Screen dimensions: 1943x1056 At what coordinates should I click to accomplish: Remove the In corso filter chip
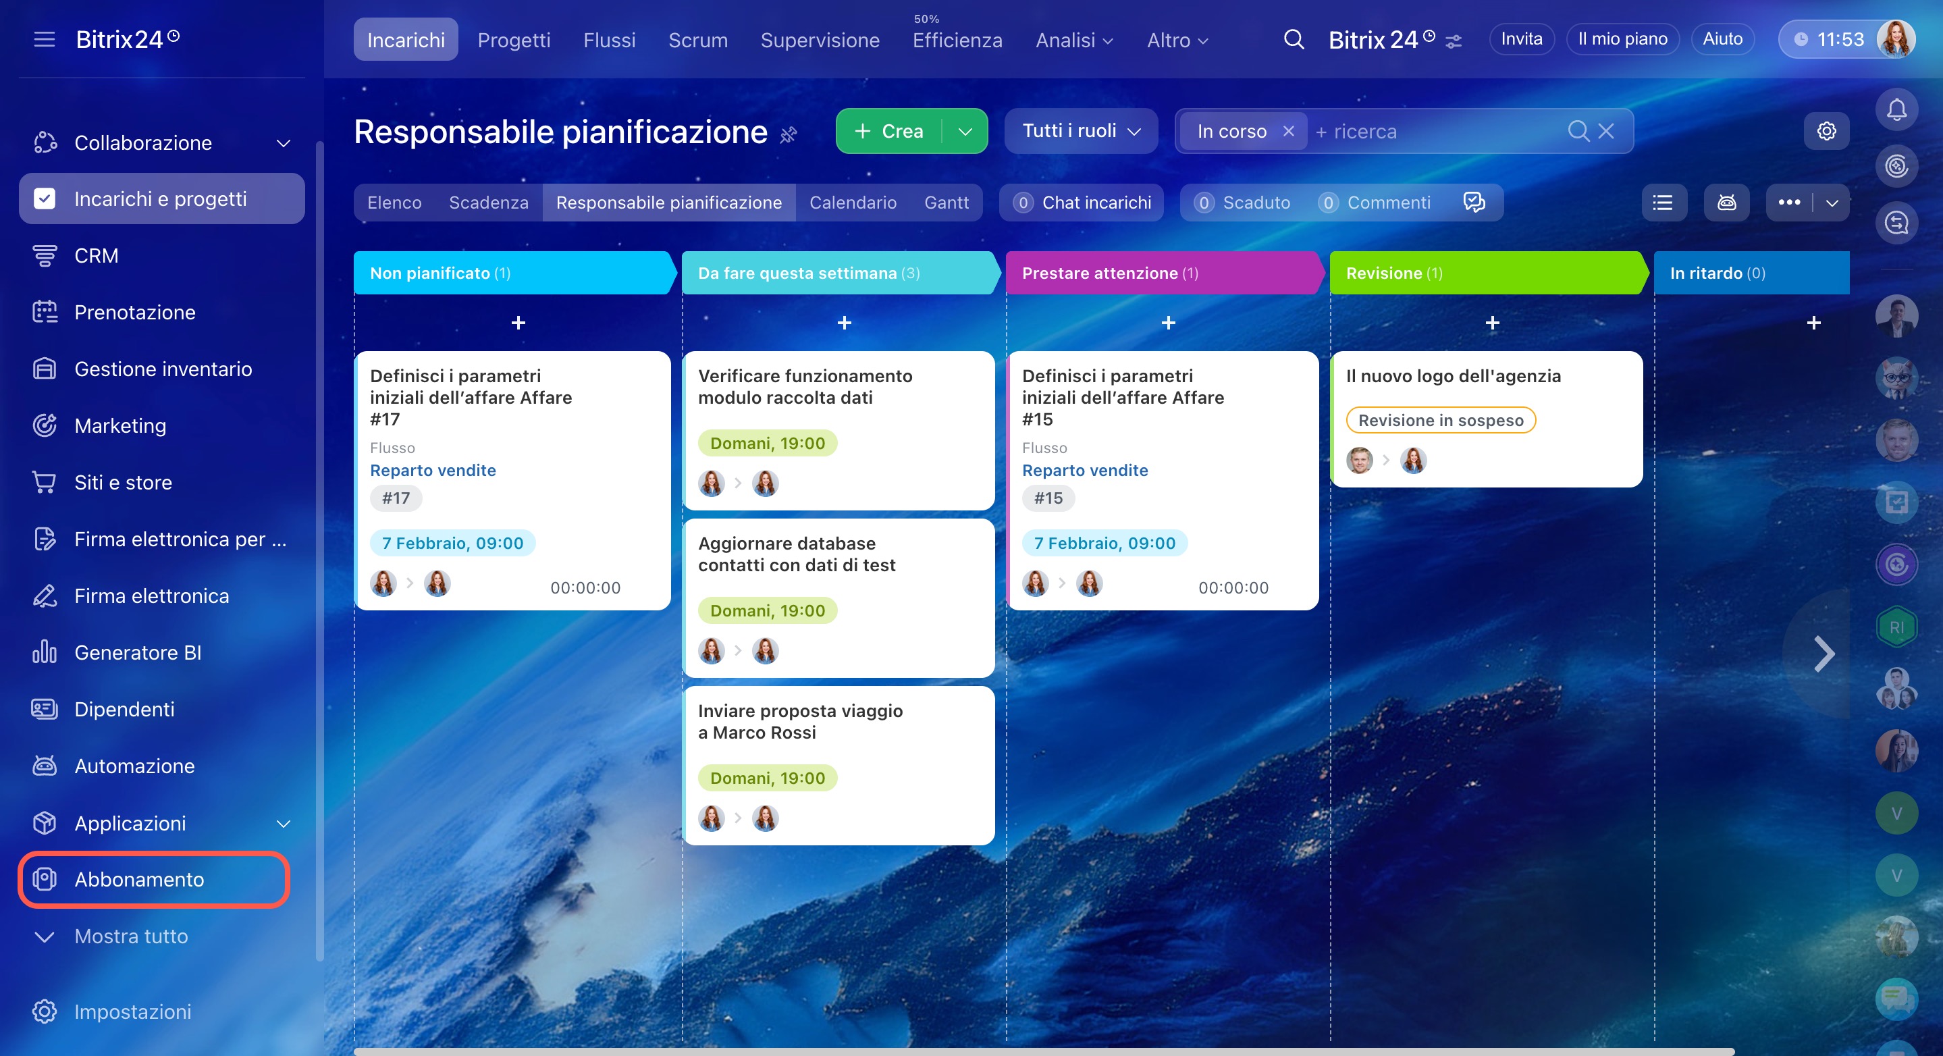[1289, 131]
